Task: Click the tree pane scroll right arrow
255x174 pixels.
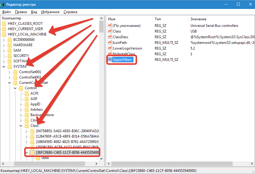Action: click(96, 164)
